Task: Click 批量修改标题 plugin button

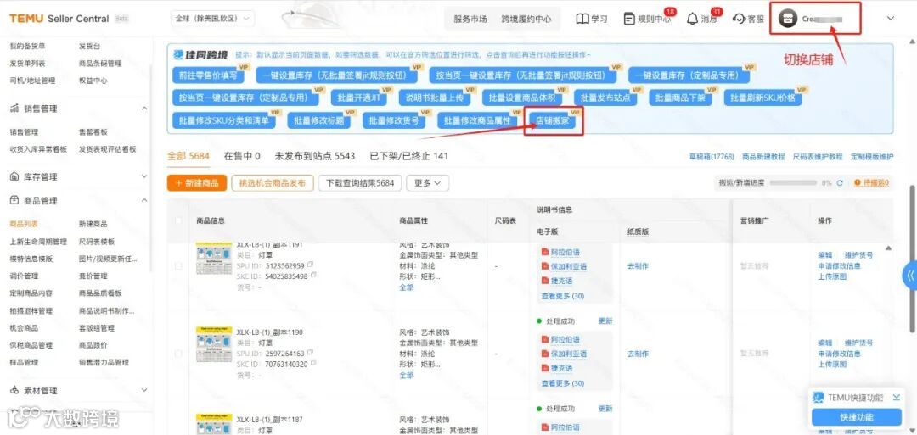Action: [x=318, y=120]
